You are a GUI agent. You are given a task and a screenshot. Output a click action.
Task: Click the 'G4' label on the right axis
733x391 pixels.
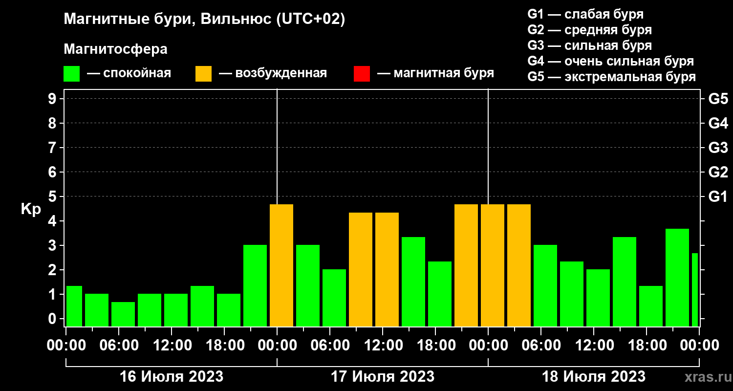pyautogui.click(x=718, y=123)
